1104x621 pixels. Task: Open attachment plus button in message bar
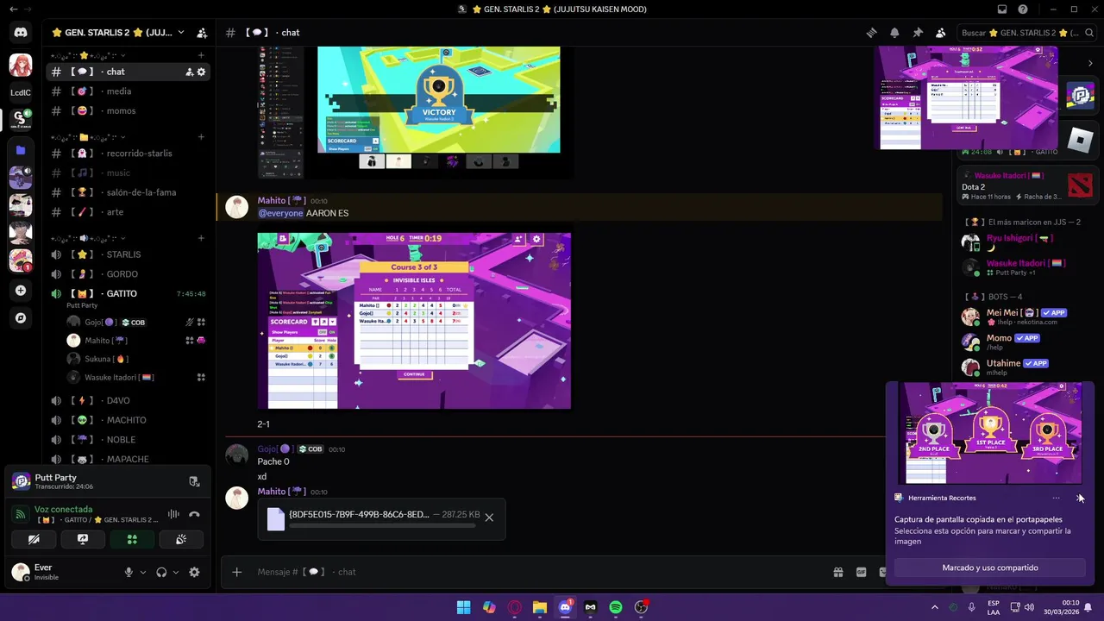tap(236, 572)
